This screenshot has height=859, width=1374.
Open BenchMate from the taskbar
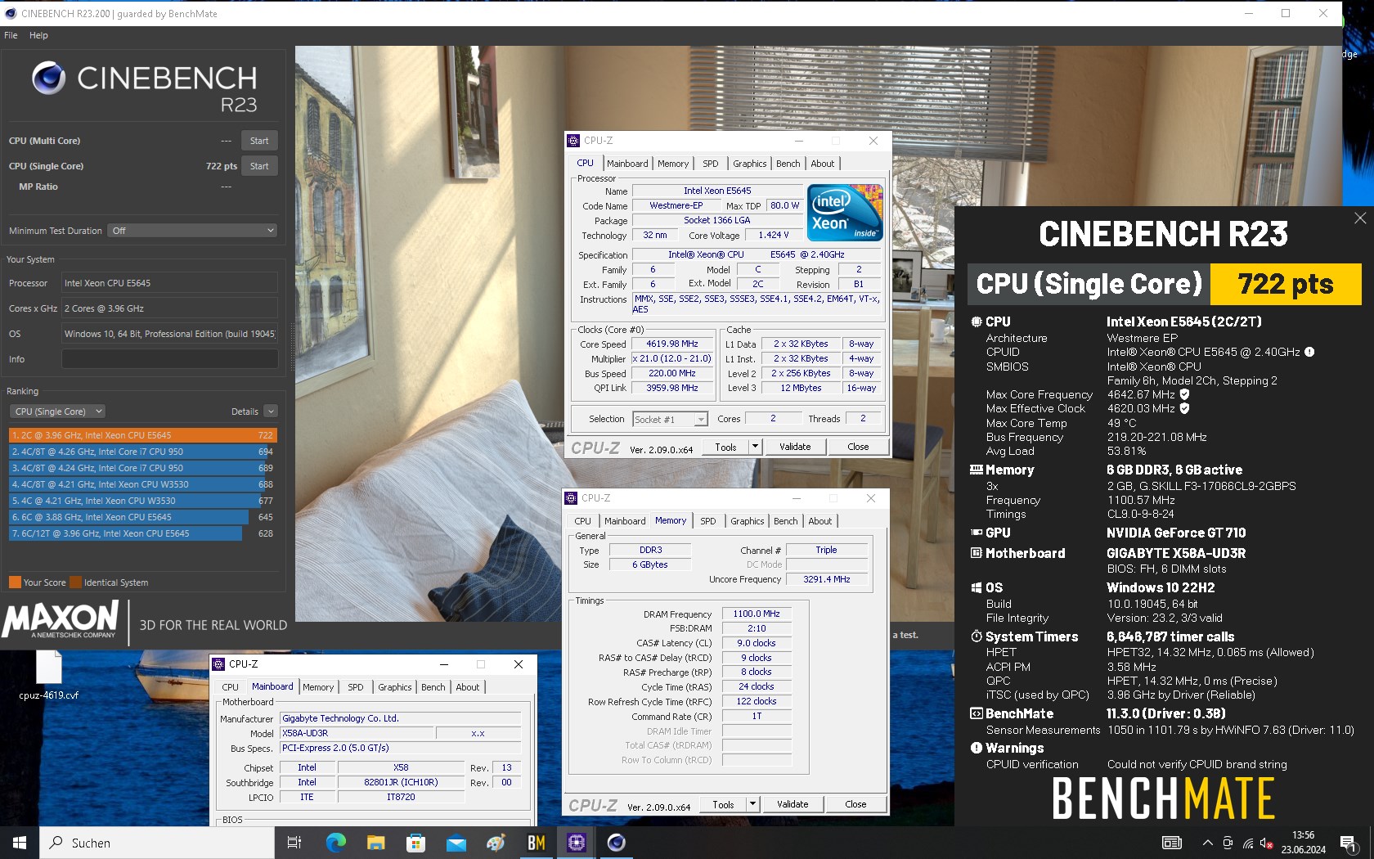coord(537,843)
